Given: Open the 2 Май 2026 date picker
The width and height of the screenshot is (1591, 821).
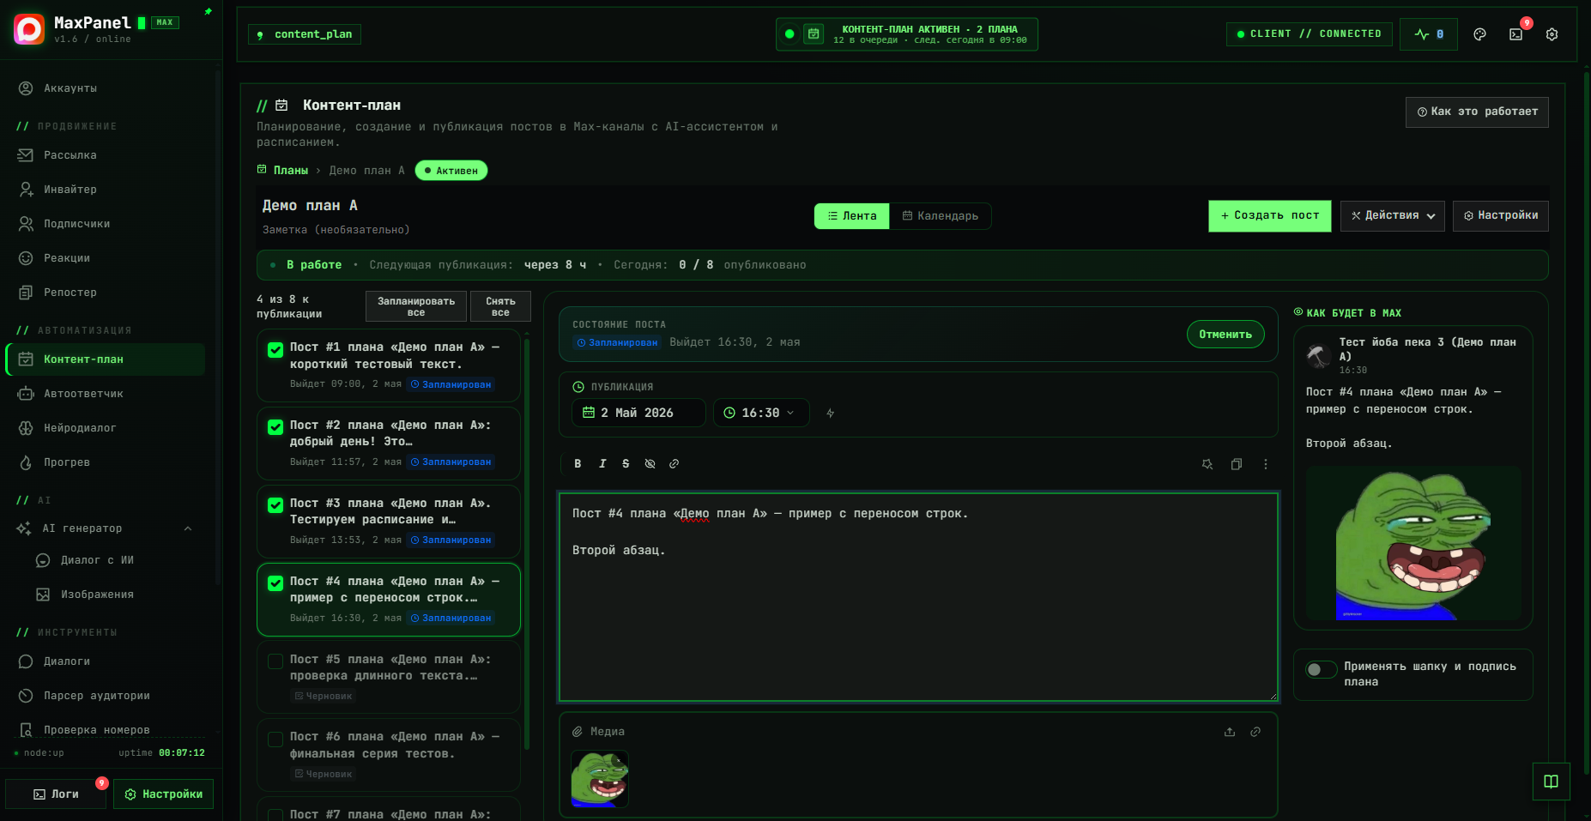Looking at the screenshot, I should (638, 413).
